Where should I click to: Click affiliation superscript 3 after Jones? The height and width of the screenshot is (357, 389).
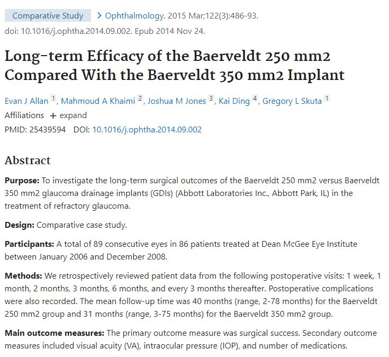point(211,99)
